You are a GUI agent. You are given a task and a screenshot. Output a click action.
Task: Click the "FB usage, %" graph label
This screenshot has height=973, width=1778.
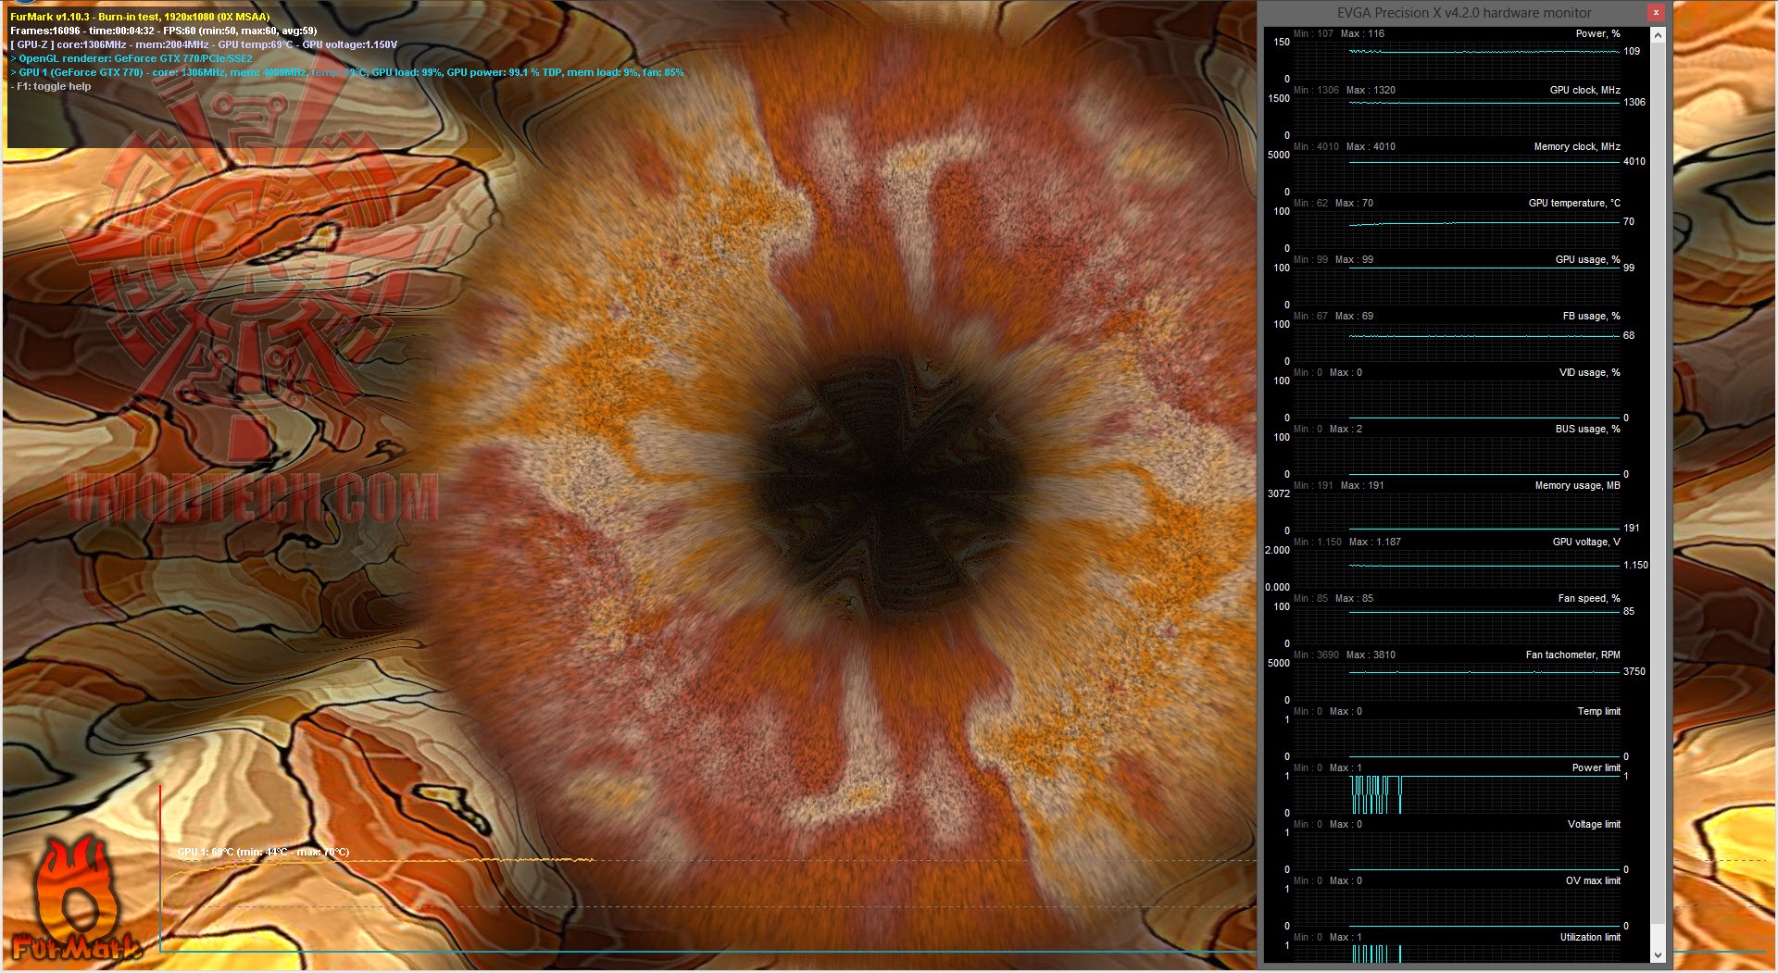tap(1591, 316)
